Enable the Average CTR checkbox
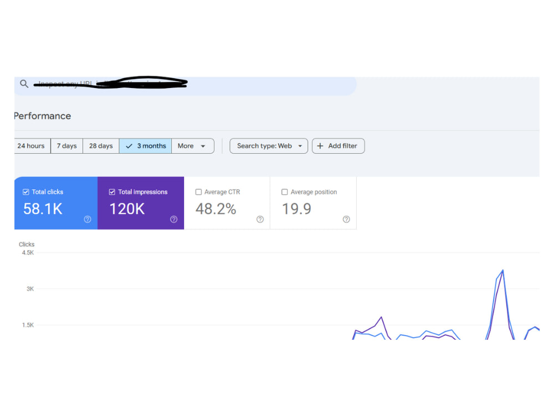Image resolution: width=554 pixels, height=415 pixels. click(198, 192)
